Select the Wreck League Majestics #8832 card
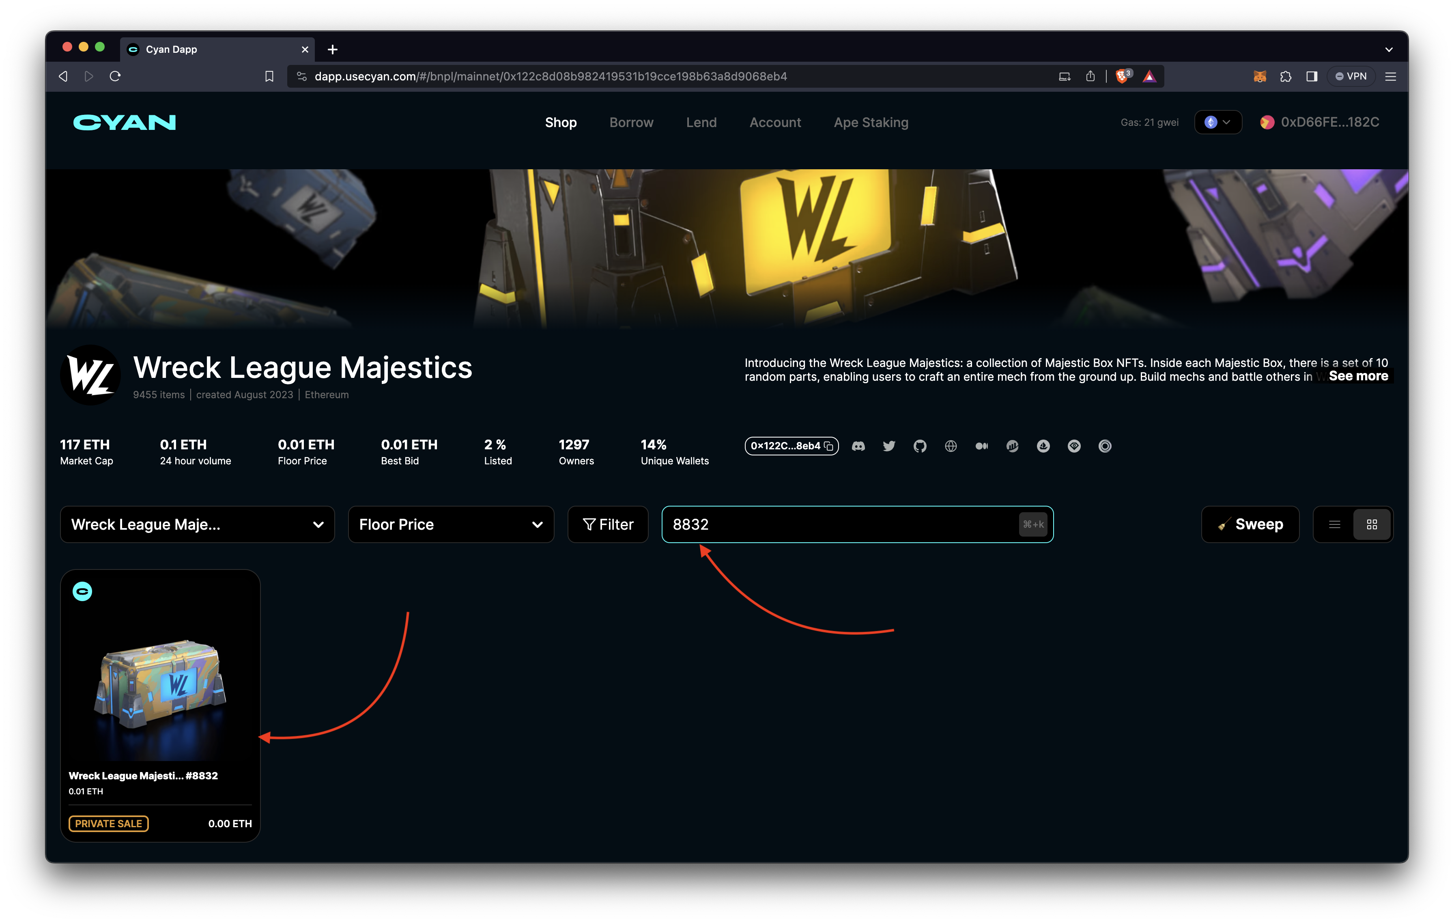Image resolution: width=1454 pixels, height=923 pixels. click(x=160, y=694)
